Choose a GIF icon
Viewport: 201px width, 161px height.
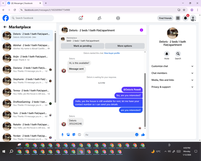click(x=80, y=134)
